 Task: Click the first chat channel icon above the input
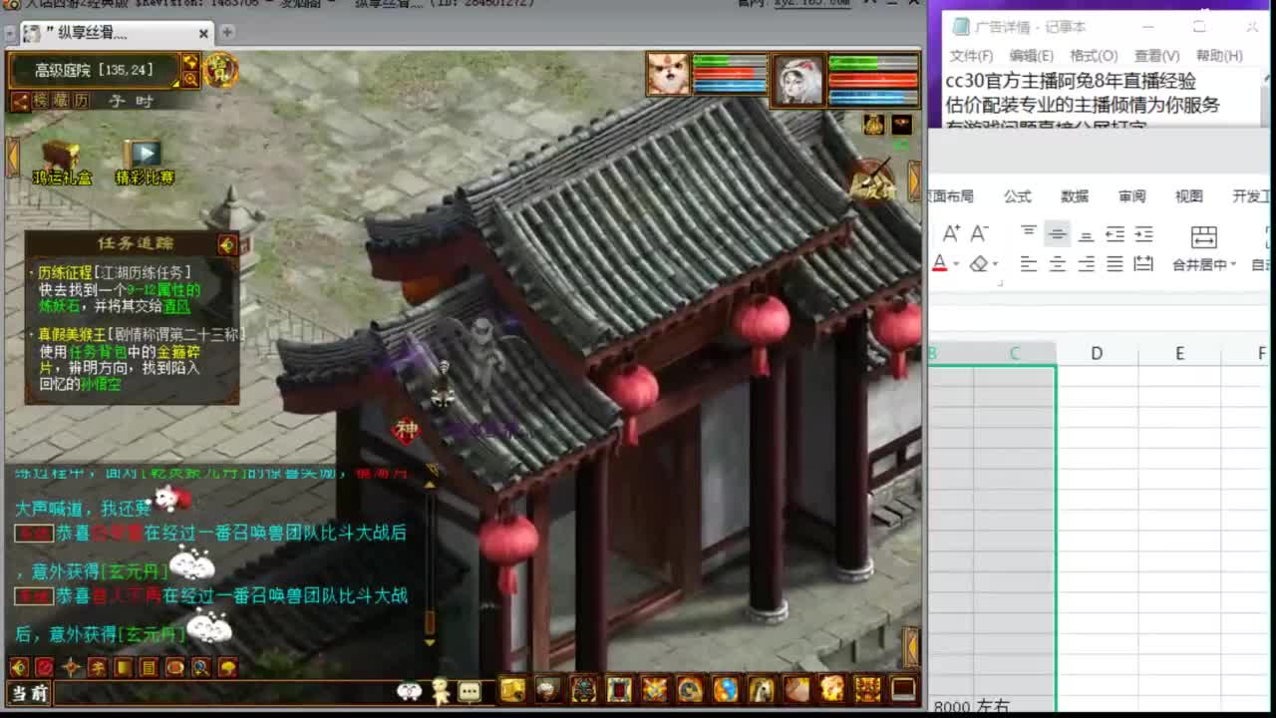pyautogui.click(x=19, y=667)
